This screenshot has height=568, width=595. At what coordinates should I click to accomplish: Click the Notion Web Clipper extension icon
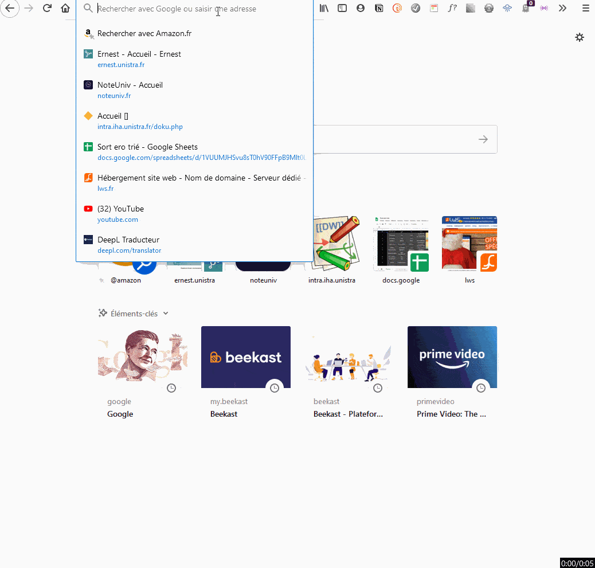[379, 8]
